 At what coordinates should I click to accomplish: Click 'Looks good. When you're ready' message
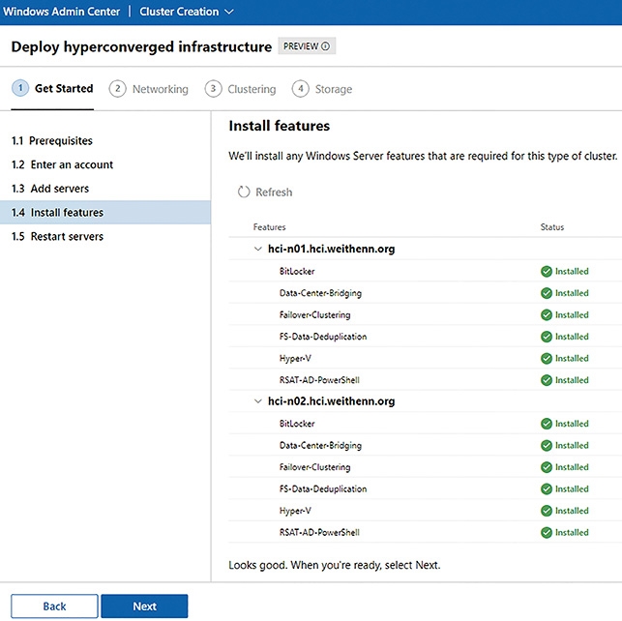[335, 565]
